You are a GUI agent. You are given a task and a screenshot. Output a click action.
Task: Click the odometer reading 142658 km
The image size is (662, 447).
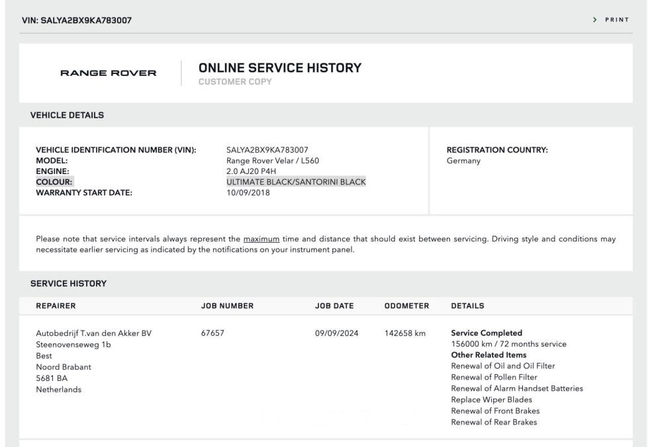pyautogui.click(x=406, y=333)
